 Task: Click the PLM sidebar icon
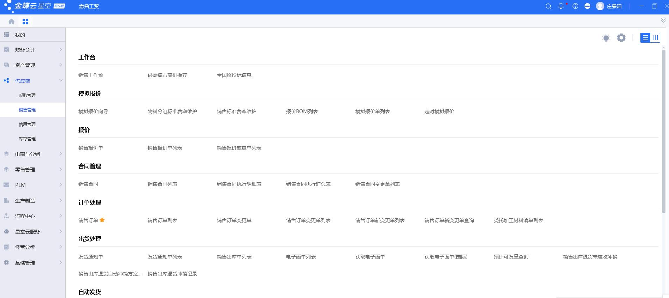coord(6,185)
